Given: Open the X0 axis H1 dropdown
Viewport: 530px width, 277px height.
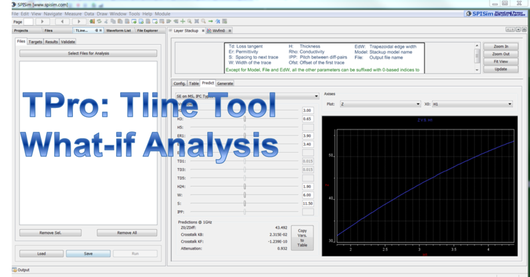Looking at the screenshot, I should [472, 104].
